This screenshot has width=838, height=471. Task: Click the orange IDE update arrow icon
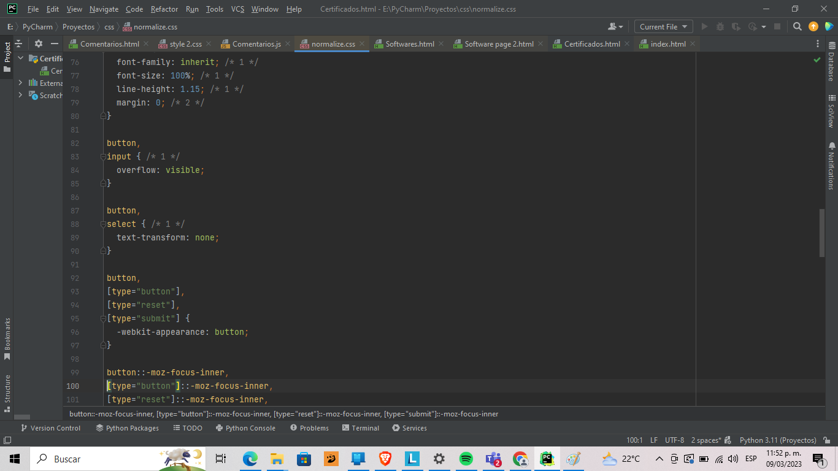coord(813,26)
